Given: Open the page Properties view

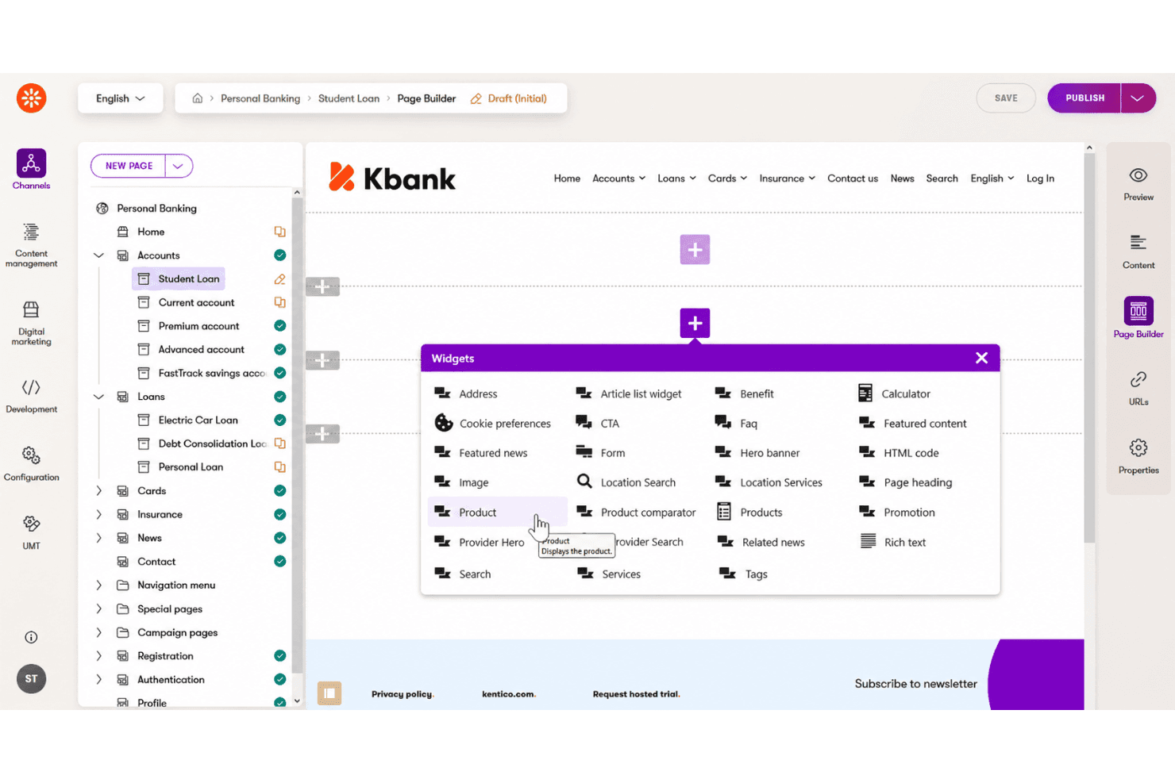Looking at the screenshot, I should tap(1138, 457).
